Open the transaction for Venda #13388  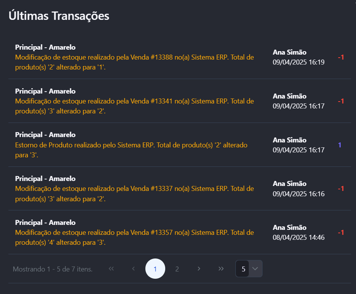[x=134, y=57]
